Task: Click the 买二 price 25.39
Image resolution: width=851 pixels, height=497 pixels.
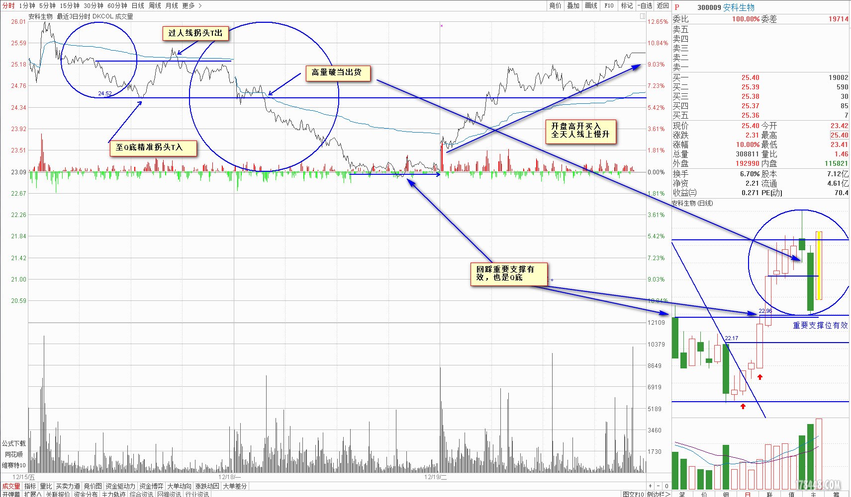Action: point(750,87)
